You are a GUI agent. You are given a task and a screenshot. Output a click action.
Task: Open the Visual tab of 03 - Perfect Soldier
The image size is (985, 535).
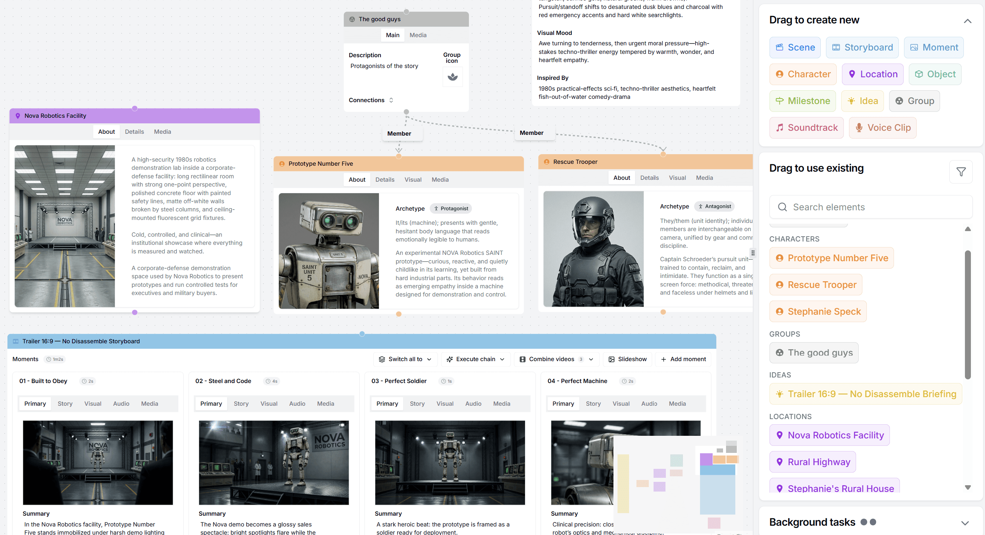[x=445, y=404]
